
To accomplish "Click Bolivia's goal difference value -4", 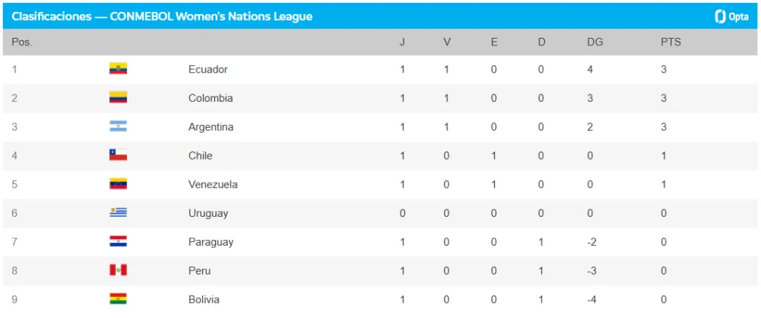I will 592,299.
